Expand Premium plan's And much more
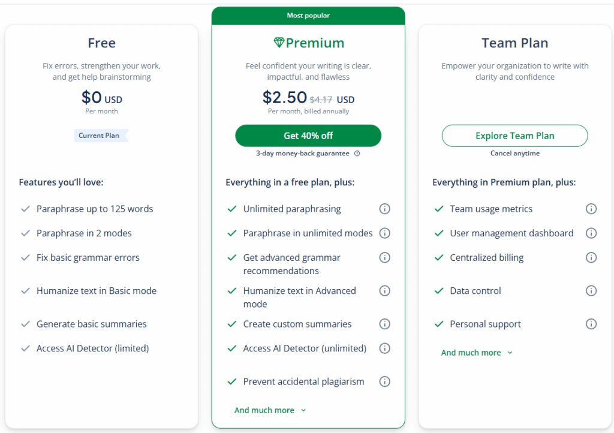The height and width of the screenshot is (433, 614). point(270,410)
